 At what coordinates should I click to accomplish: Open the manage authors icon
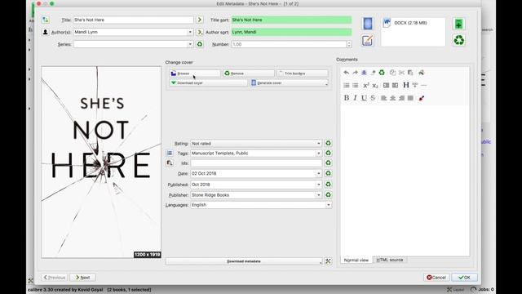(x=46, y=32)
